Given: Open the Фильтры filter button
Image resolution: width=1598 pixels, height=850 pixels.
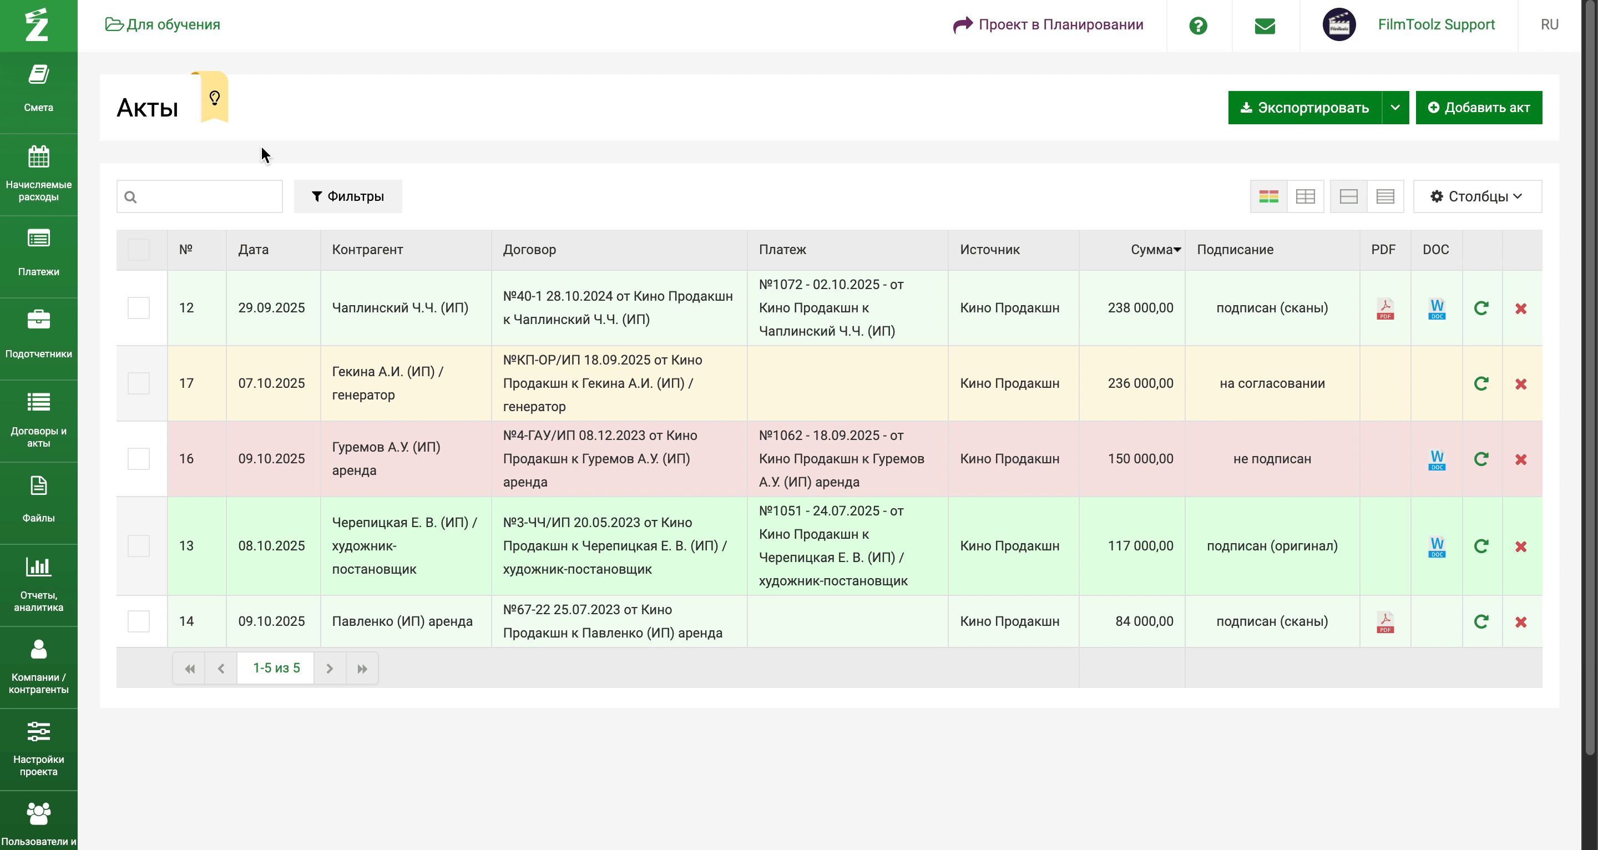Looking at the screenshot, I should [347, 196].
